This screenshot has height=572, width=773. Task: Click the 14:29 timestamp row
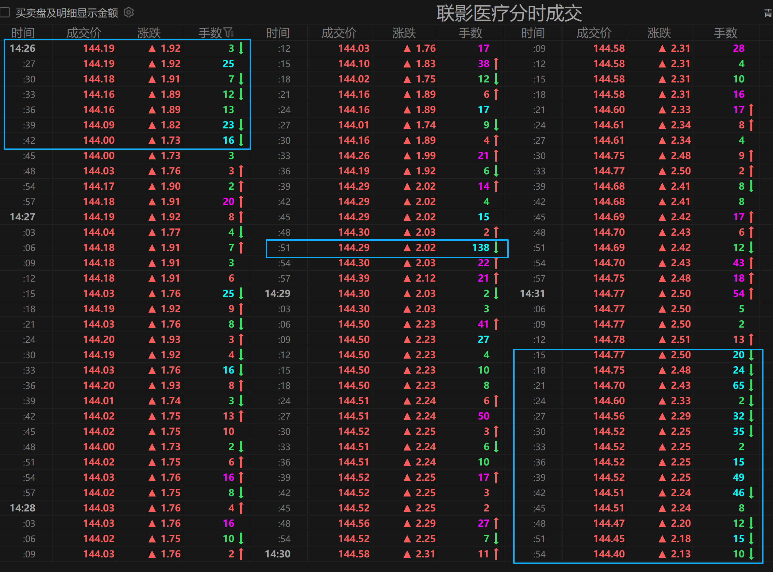pos(277,294)
